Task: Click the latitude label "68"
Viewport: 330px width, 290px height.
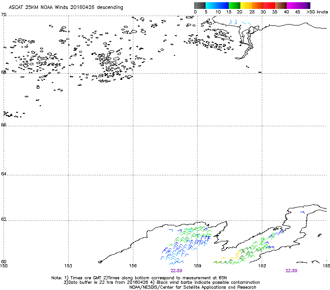Action: (x=4, y=72)
